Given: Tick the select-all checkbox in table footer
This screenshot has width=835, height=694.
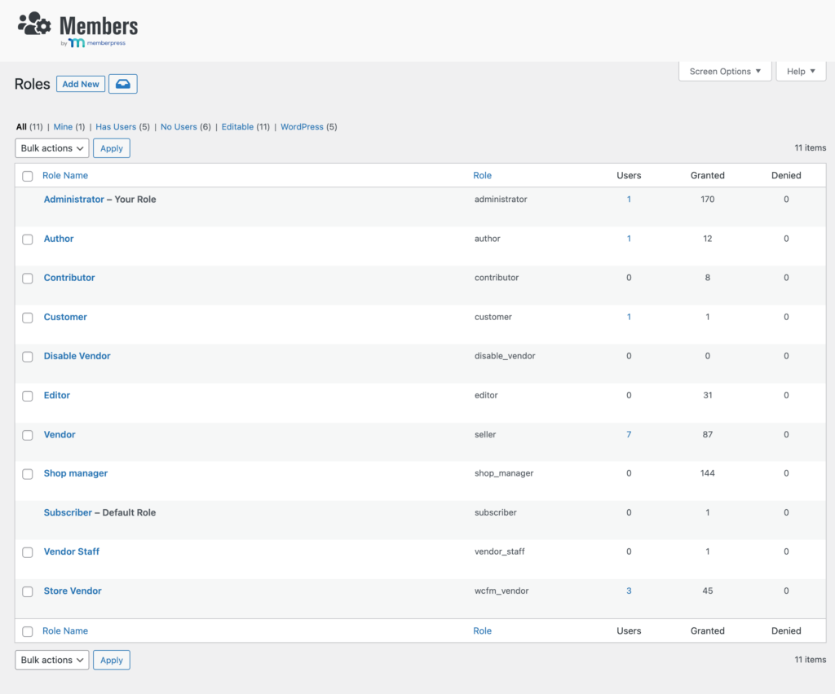Looking at the screenshot, I should coord(28,631).
